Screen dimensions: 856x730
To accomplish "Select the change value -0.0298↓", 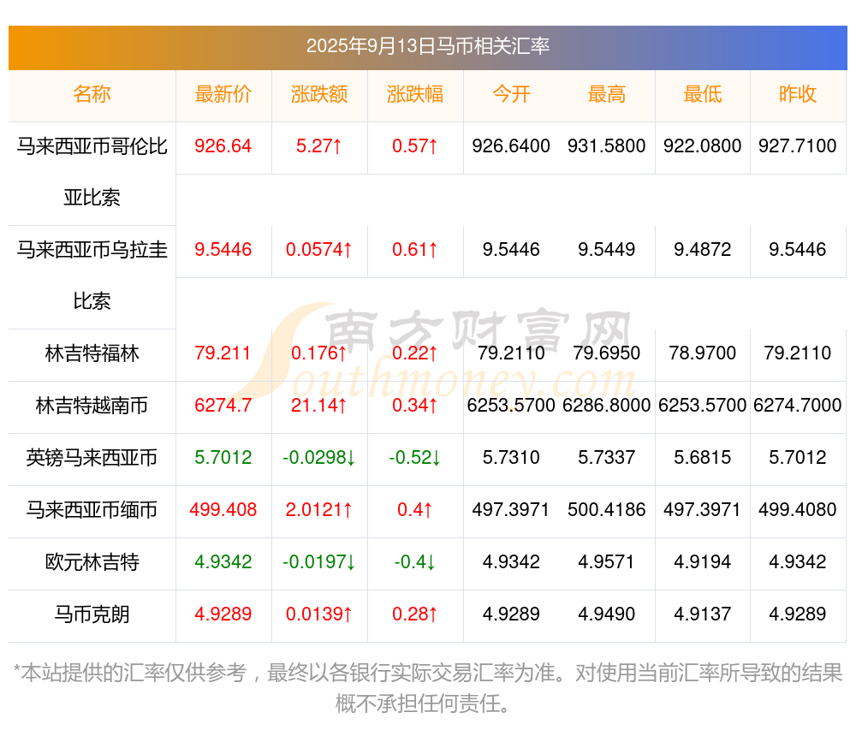I will coord(318,458).
